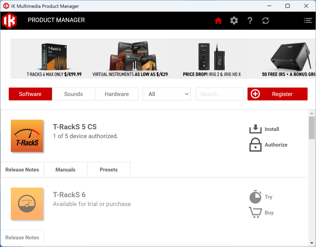Open the Virtual Instruments promo banner
Image resolution: width=316 pixels, height=247 pixels.
(x=130, y=59)
